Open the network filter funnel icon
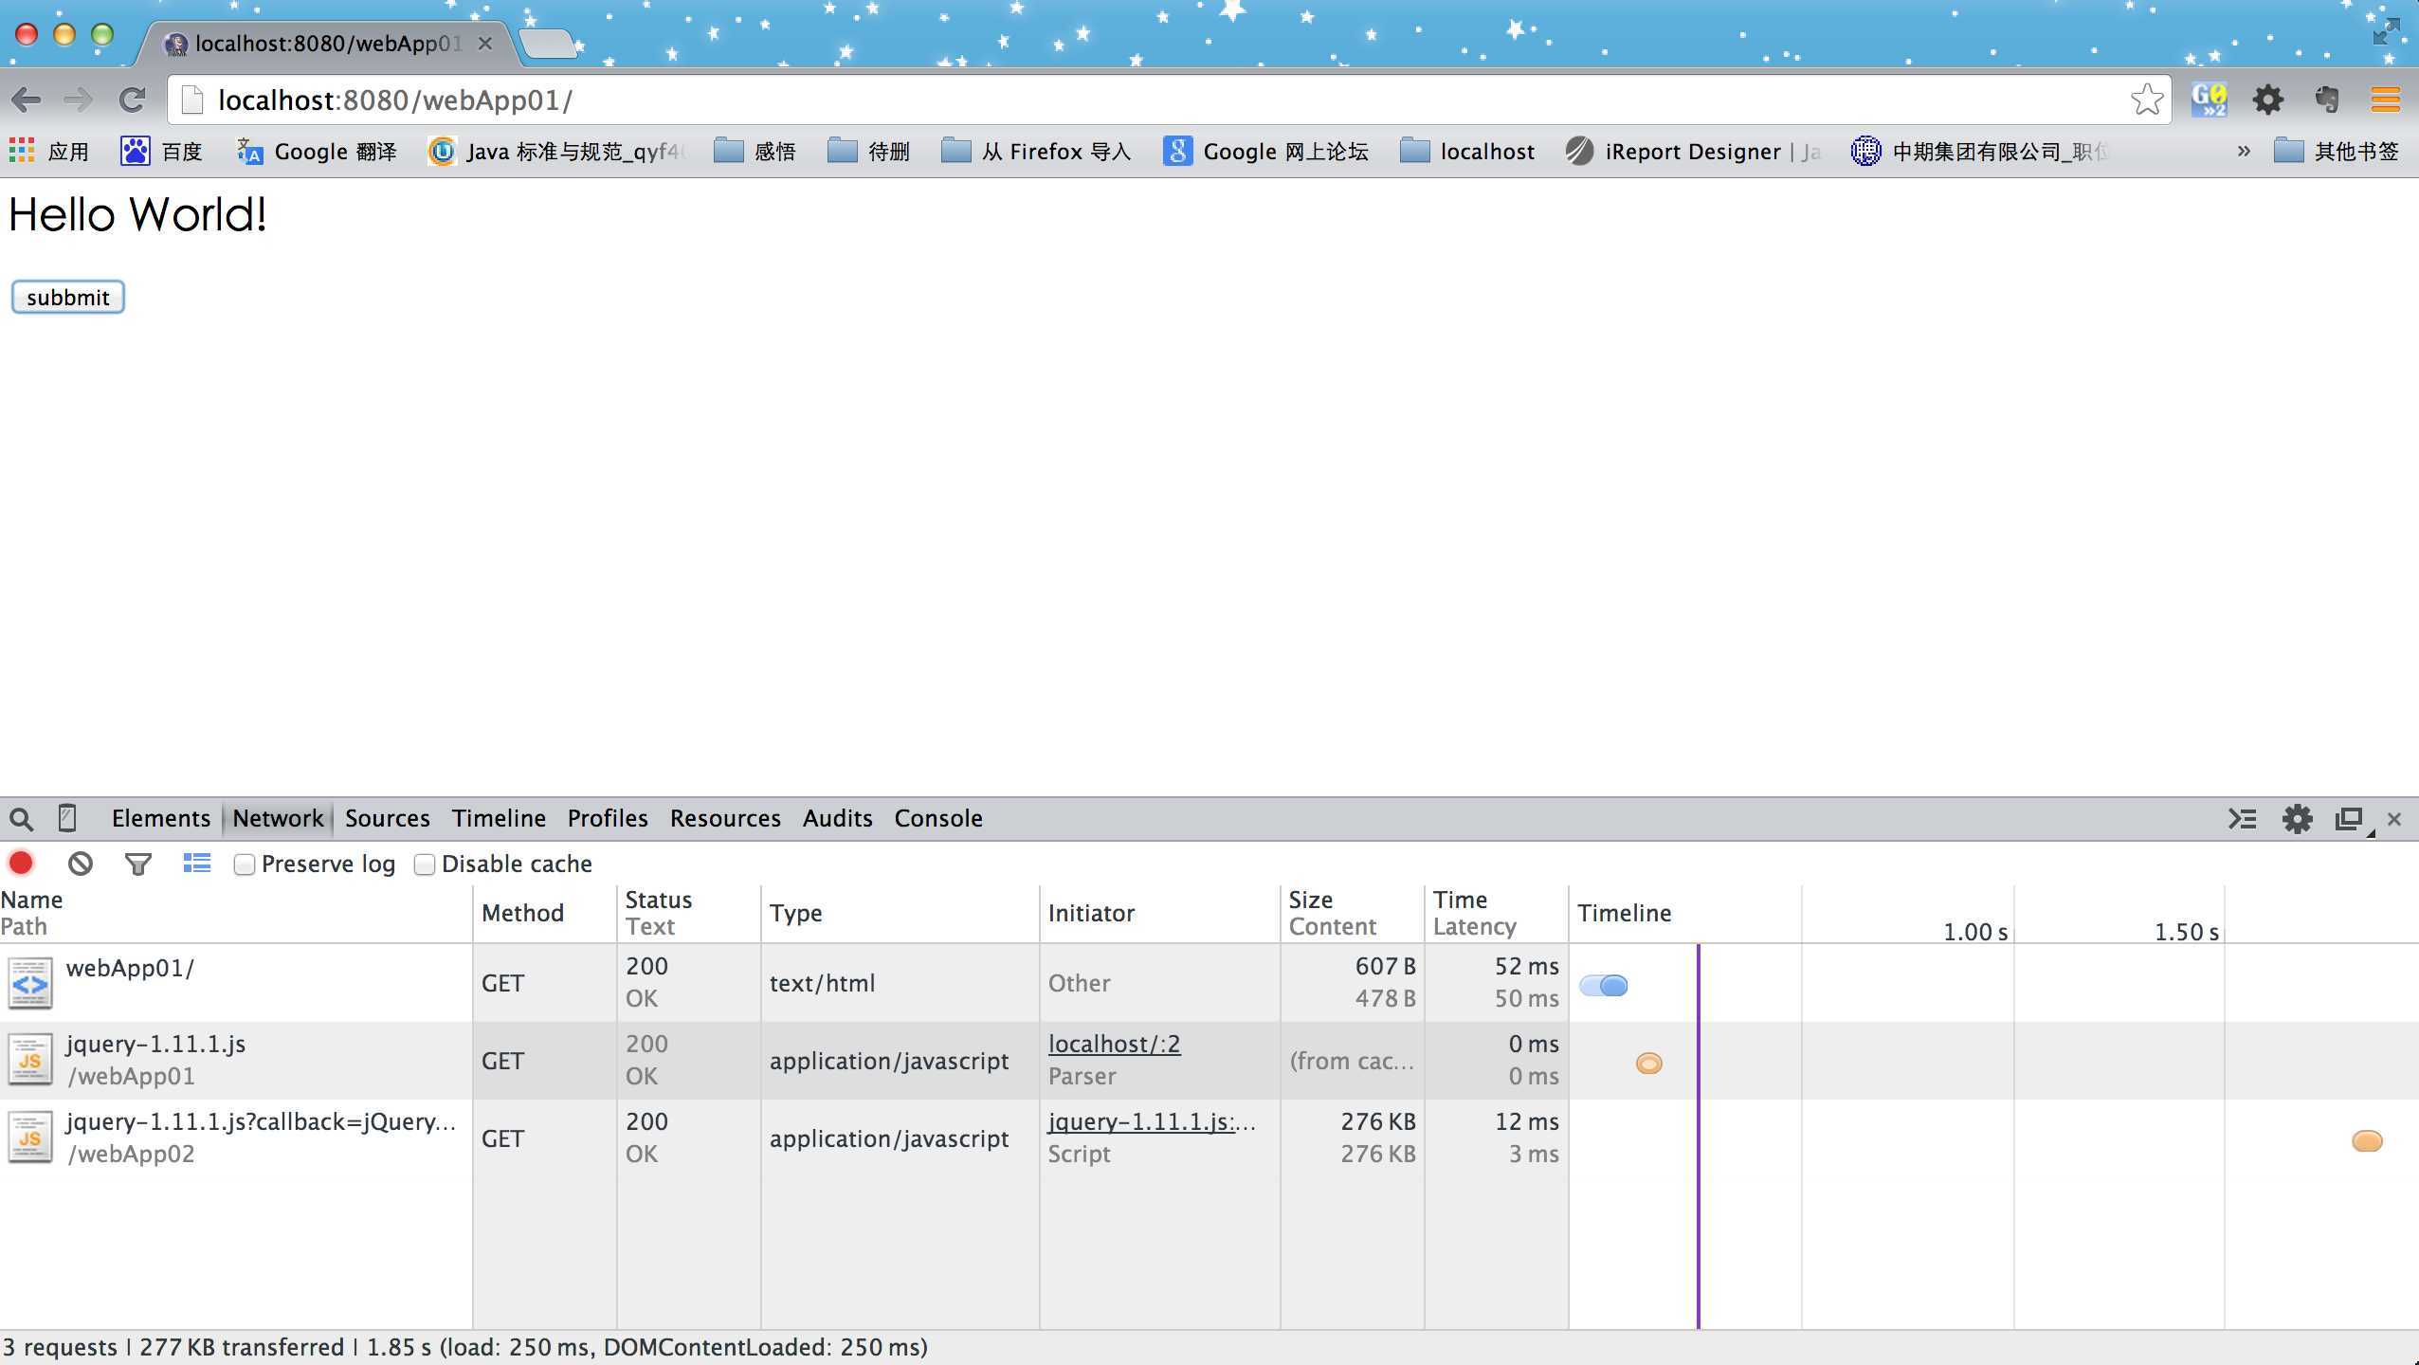Screen dimensions: 2419x1365 (x=138, y=864)
